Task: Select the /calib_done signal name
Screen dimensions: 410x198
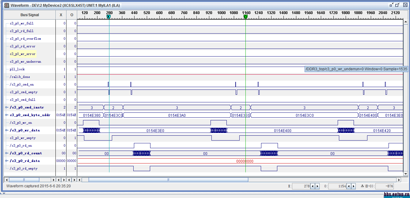Action: pos(20,77)
